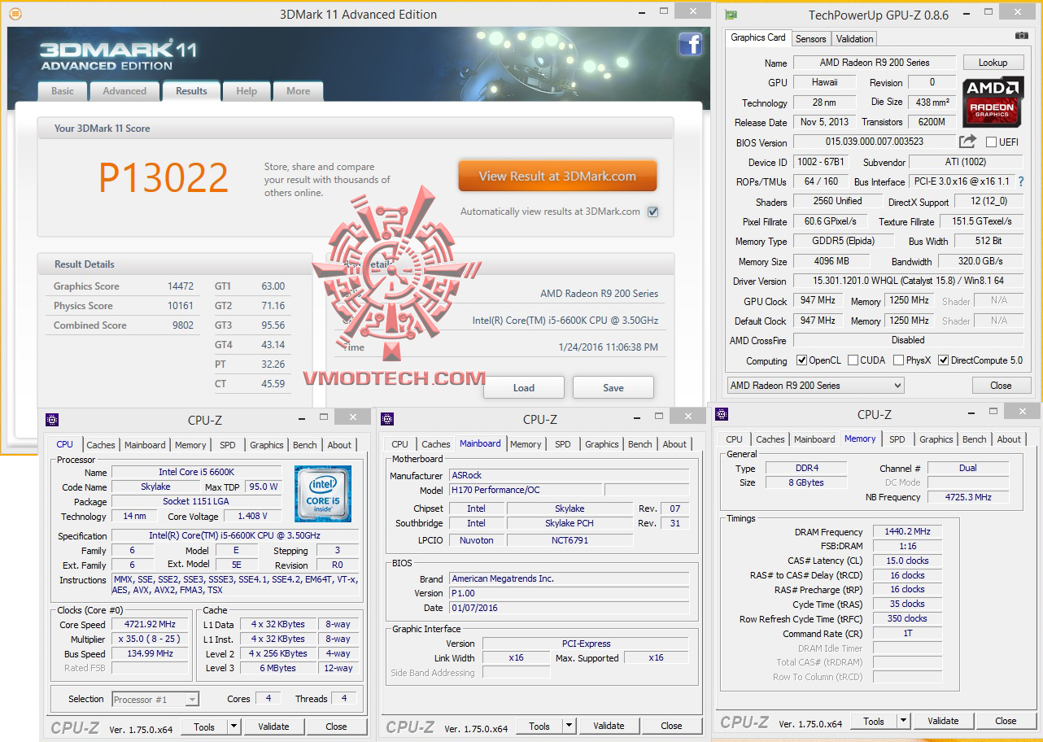Switch to the Validation tab in GPU-Z
1043x742 pixels.
pyautogui.click(x=854, y=38)
